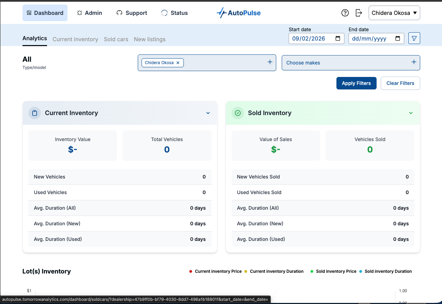This screenshot has width=442, height=304.
Task: Click the plus icon in the dealership selector
Action: coord(270,62)
